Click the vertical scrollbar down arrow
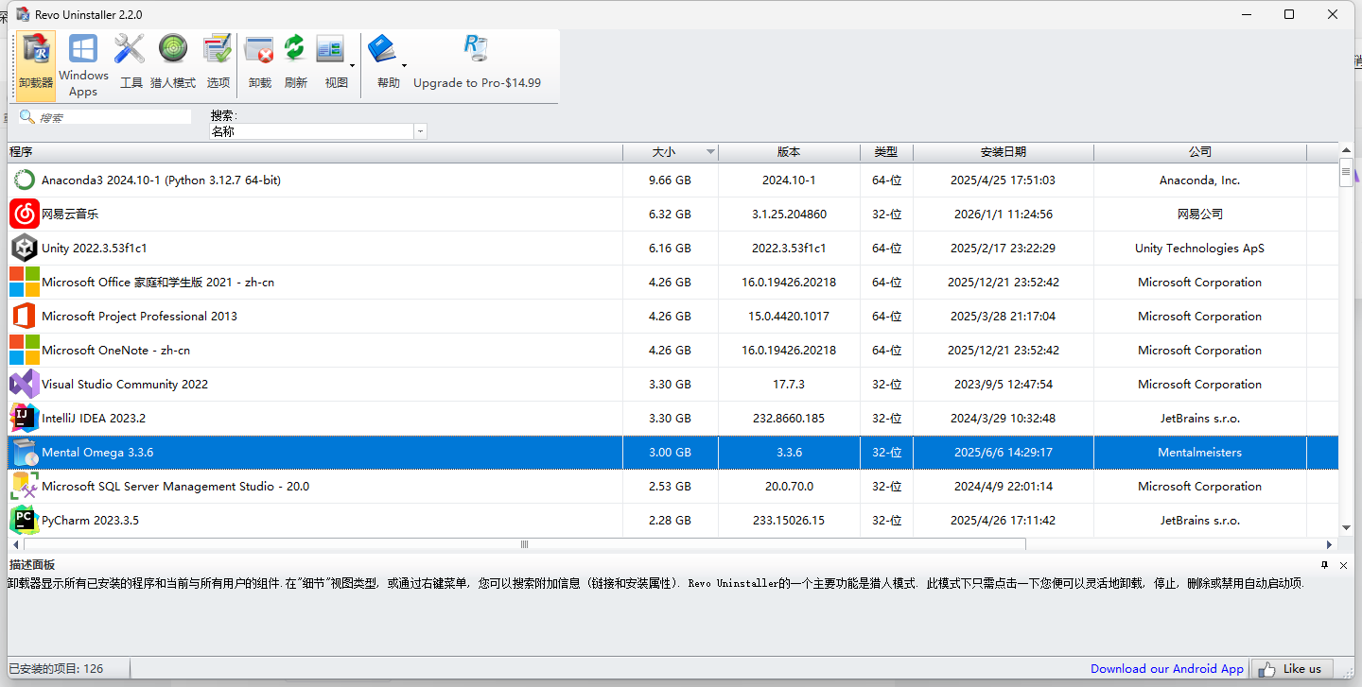The image size is (1362, 687). (x=1346, y=528)
